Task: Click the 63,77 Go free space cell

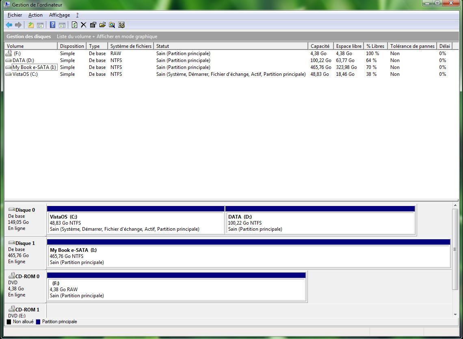Action: coord(345,60)
